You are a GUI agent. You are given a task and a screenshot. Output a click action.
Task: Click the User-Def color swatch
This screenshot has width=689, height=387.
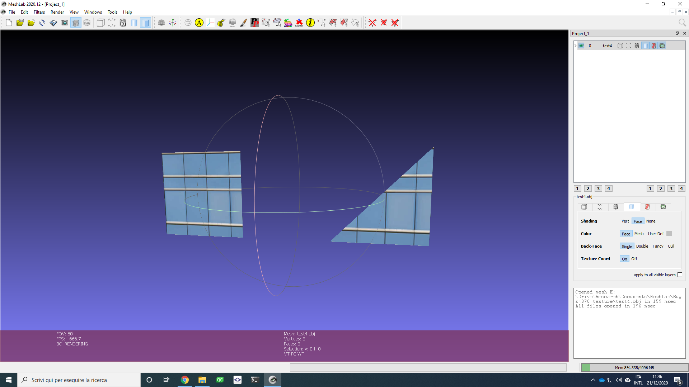point(669,234)
